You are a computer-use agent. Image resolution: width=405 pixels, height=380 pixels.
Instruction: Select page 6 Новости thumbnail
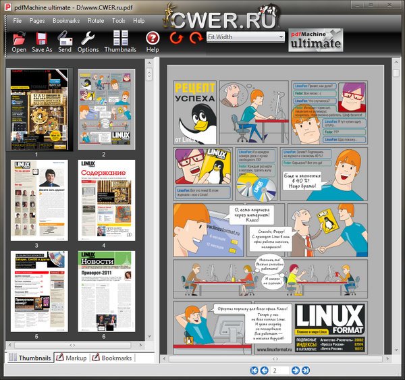[107, 292]
